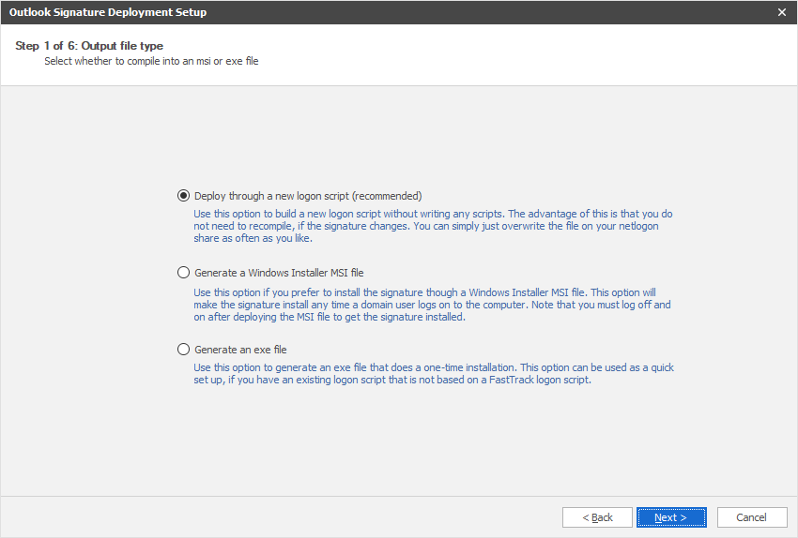Click the Back button

[597, 517]
